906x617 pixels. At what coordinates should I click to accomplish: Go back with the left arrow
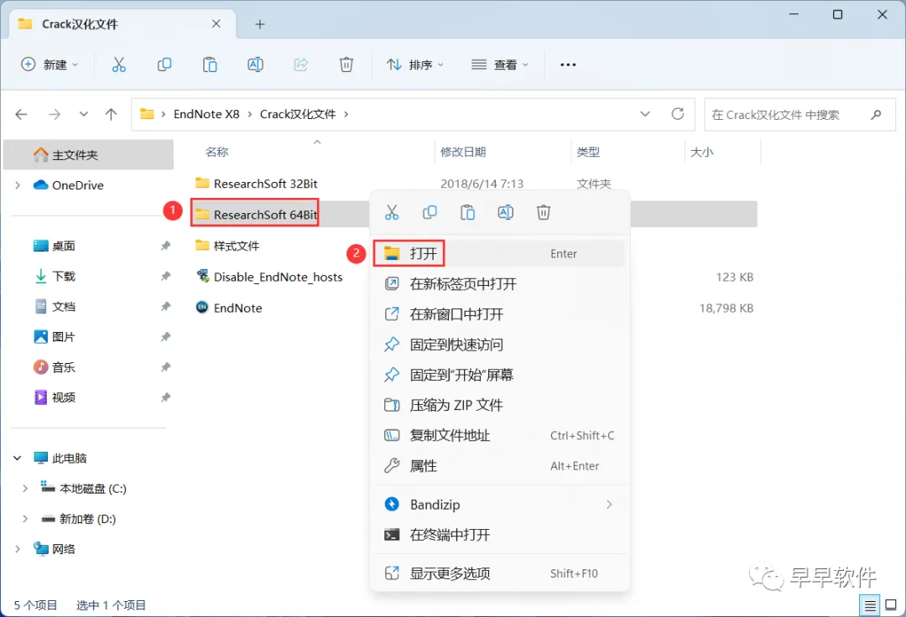[21, 114]
